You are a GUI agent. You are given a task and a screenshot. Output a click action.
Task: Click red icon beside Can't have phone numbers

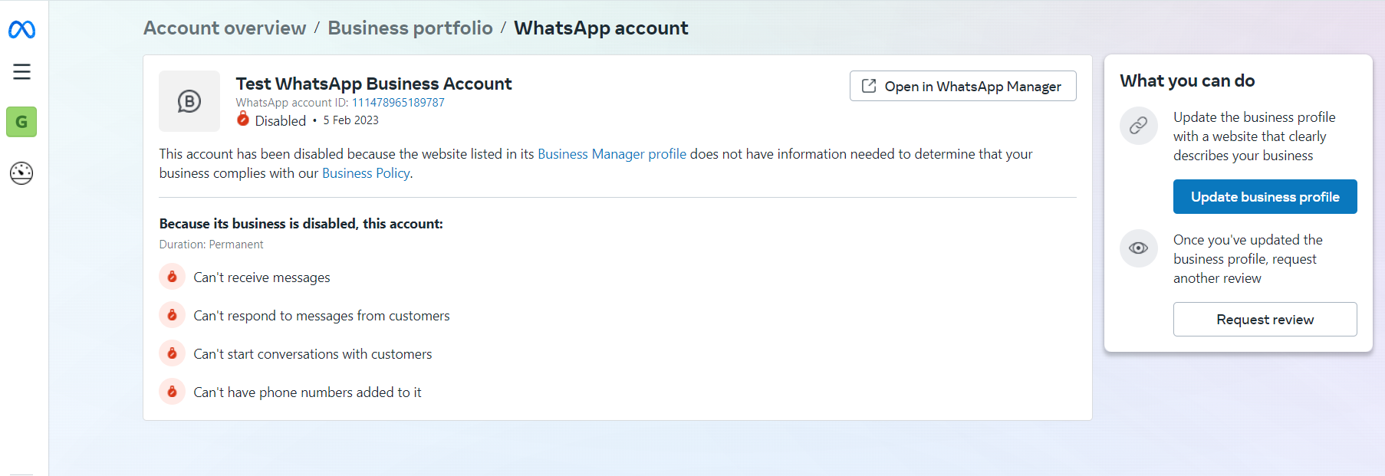[x=173, y=392]
